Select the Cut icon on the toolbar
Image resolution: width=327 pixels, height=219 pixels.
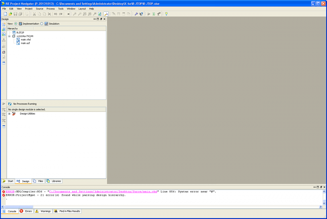(x=35, y=14)
